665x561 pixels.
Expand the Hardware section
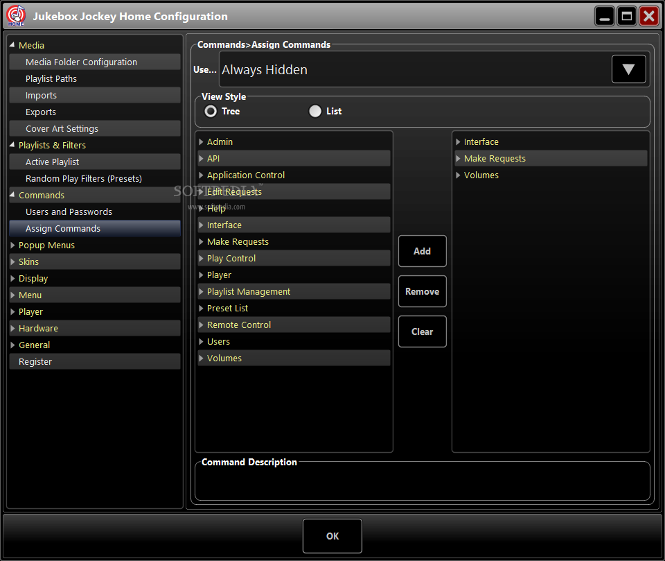[12, 328]
